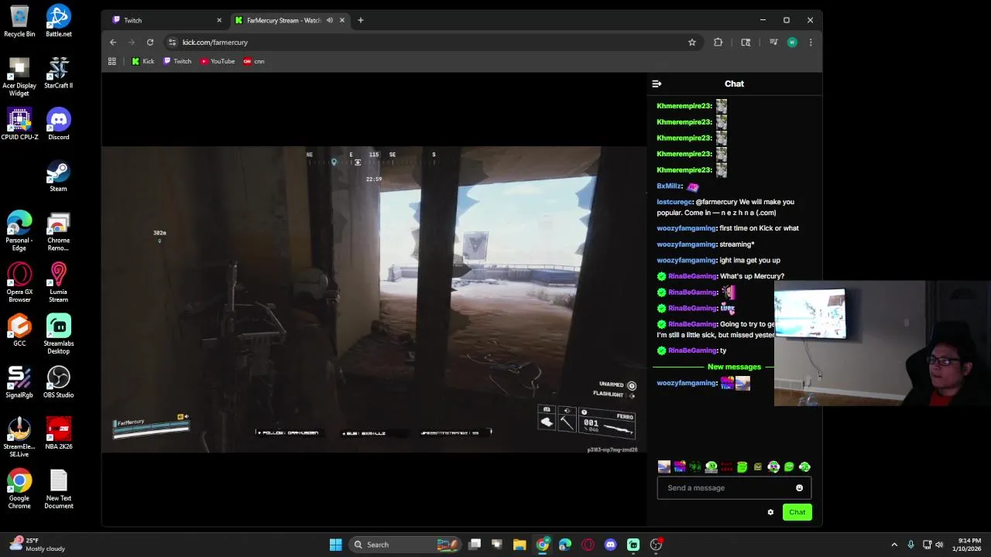Open OBS Studio from the taskbar

click(x=656, y=545)
